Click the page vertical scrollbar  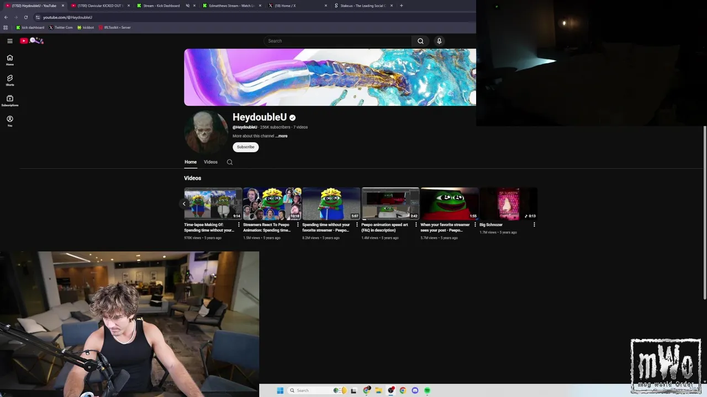pos(705,212)
